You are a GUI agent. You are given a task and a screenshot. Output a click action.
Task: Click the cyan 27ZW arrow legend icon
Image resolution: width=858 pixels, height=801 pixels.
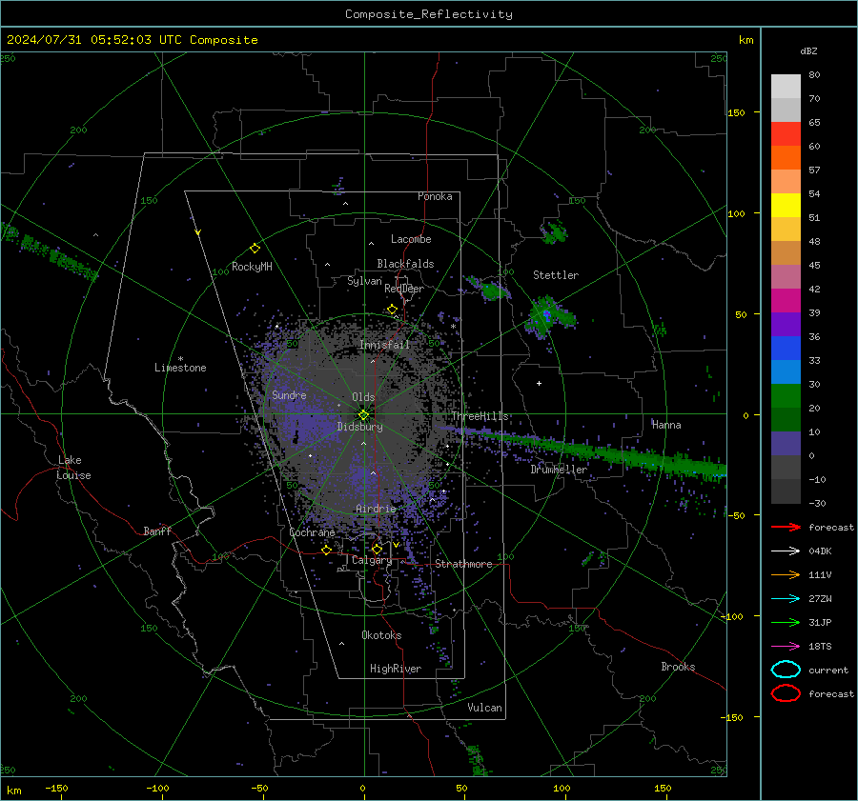coord(786,599)
